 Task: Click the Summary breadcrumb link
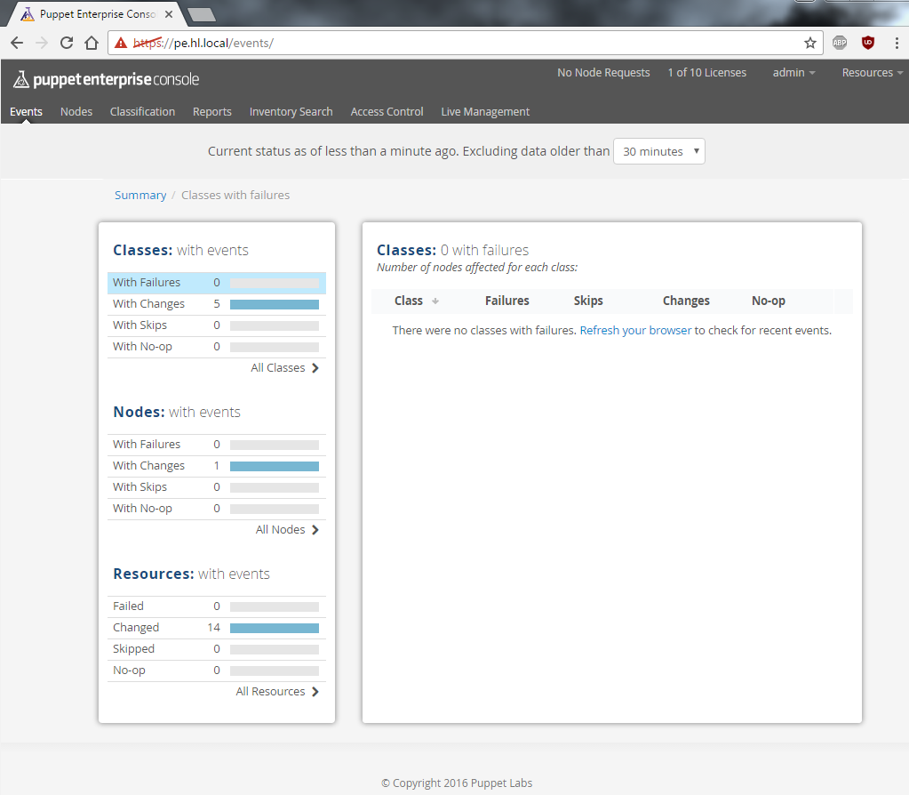(x=140, y=195)
